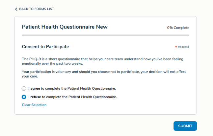The height and width of the screenshot is (136, 213).
Task: Click the back chevron arrow icon
Action: 16,9
